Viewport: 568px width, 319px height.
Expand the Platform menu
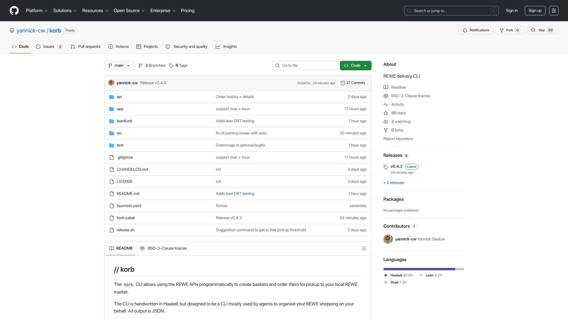pos(37,11)
